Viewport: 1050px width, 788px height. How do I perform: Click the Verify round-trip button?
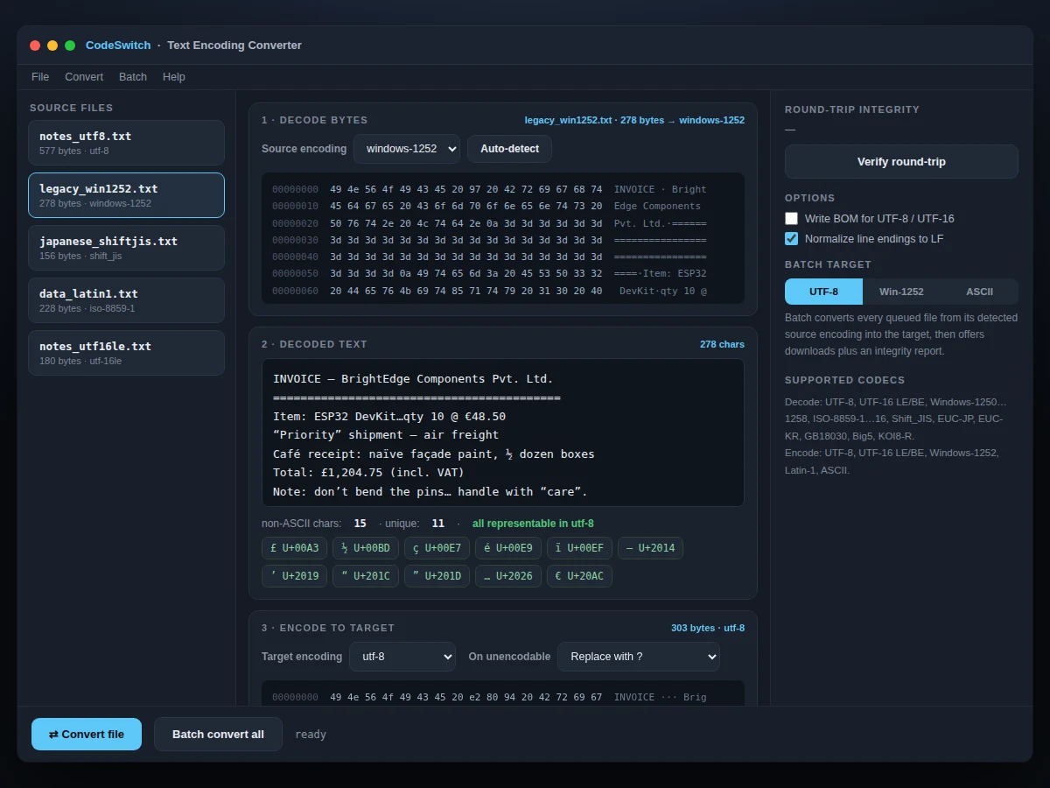pyautogui.click(x=901, y=162)
